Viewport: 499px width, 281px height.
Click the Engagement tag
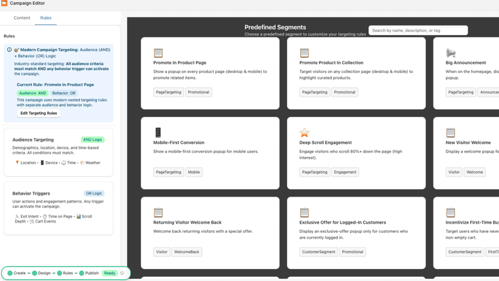click(x=345, y=172)
